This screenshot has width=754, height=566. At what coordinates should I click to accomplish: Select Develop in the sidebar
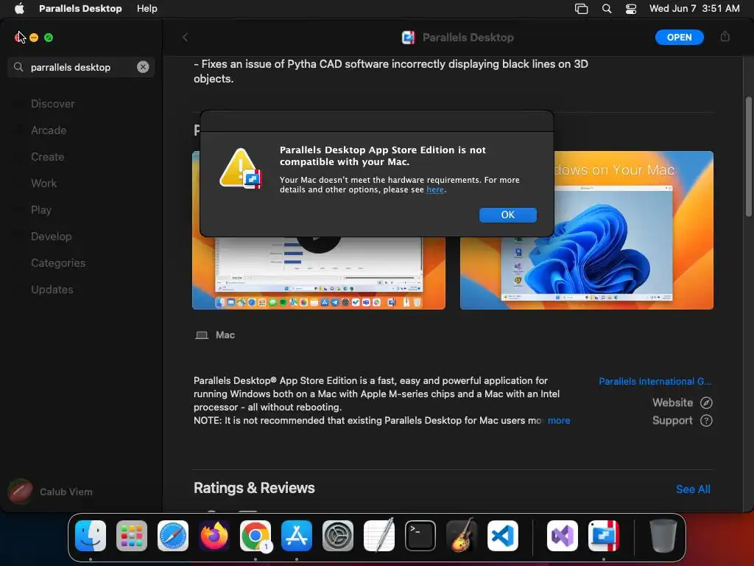[52, 237]
